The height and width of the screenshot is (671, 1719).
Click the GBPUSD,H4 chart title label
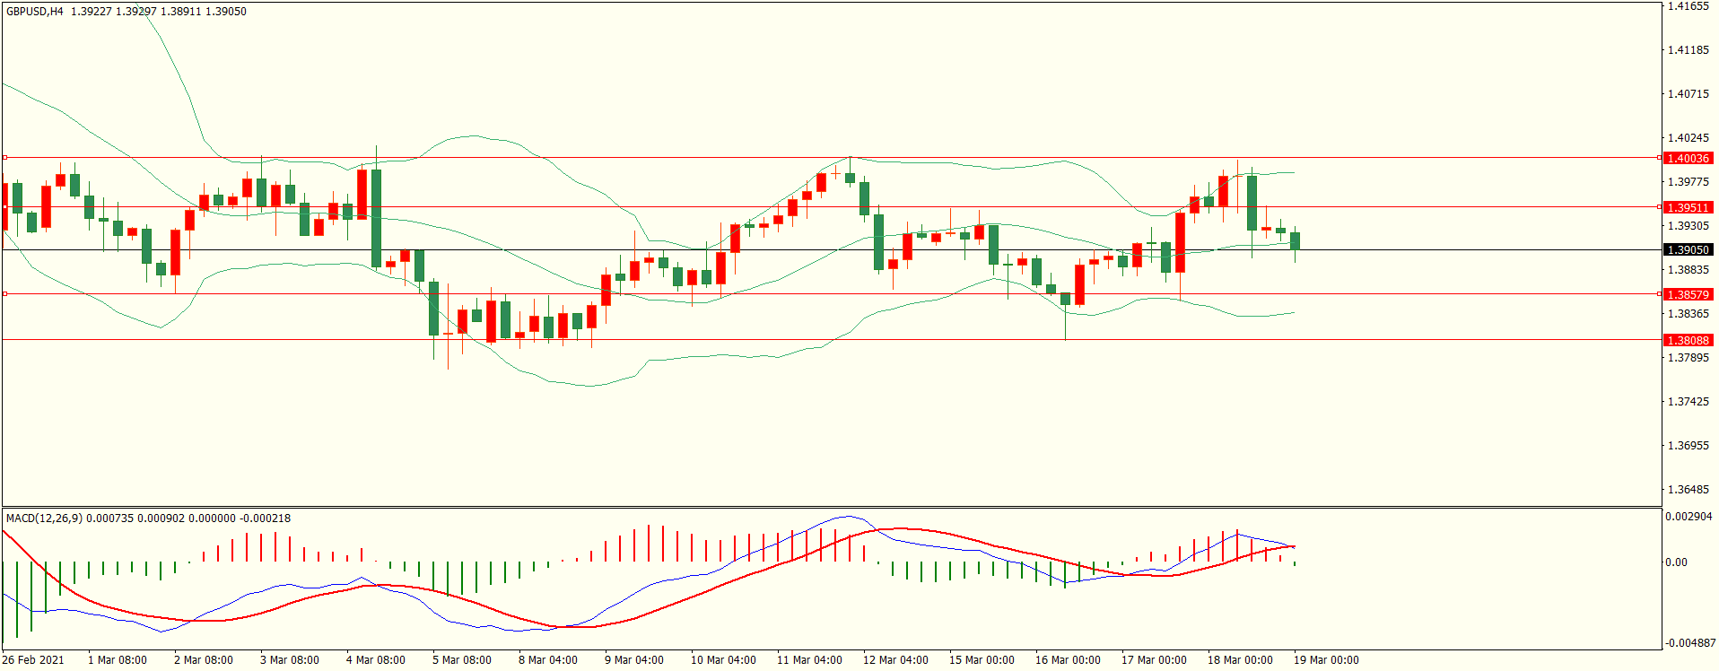click(x=35, y=12)
